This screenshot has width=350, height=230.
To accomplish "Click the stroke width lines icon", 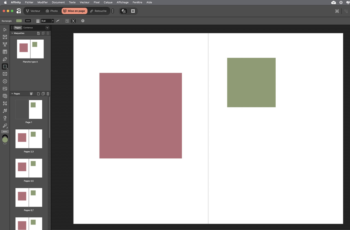I will point(38,21).
